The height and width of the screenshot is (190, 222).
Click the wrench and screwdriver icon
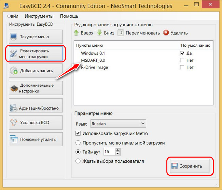pos(14,54)
